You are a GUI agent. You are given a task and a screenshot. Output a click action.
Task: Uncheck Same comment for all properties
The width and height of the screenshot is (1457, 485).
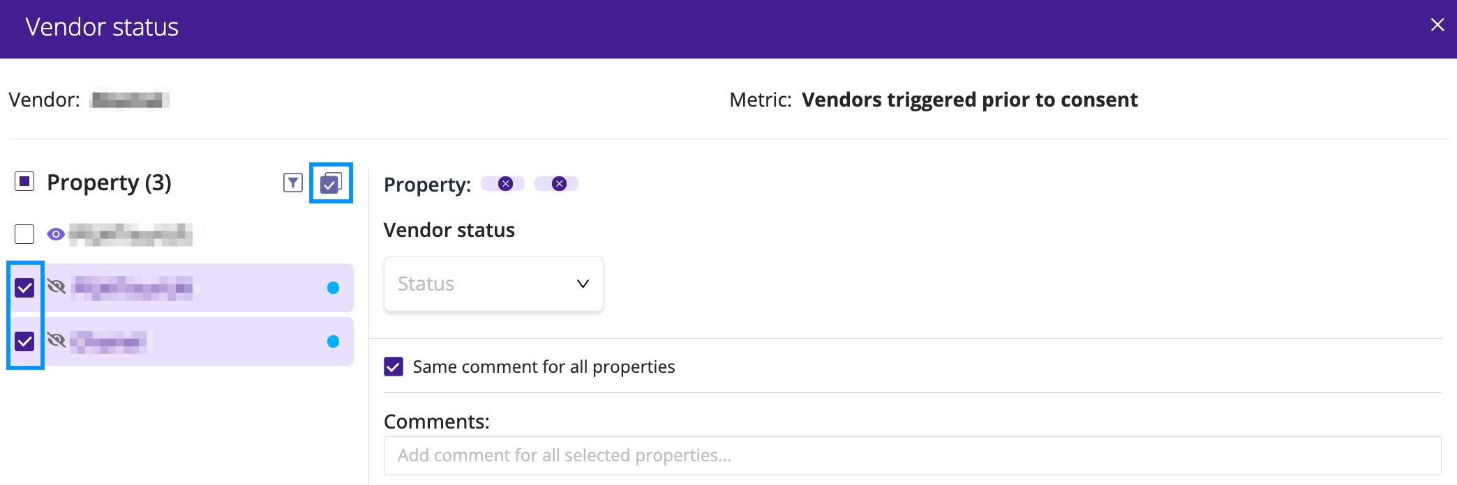[x=394, y=367]
